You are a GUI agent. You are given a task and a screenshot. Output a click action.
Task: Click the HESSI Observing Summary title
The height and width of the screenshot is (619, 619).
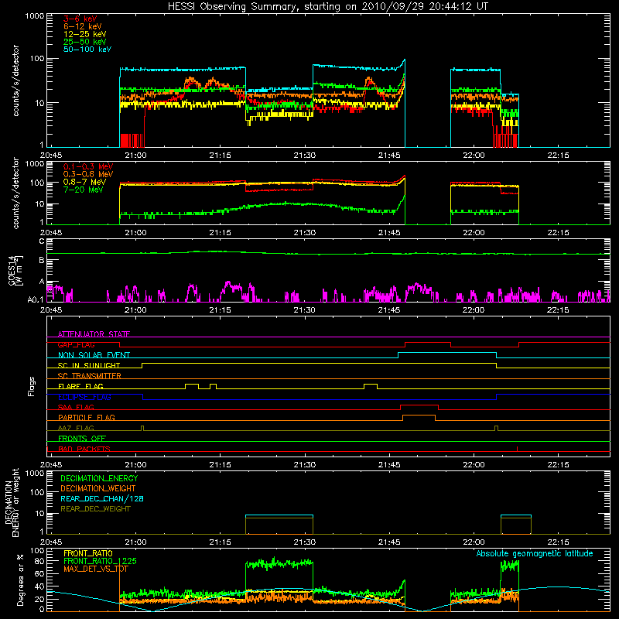(328, 6)
